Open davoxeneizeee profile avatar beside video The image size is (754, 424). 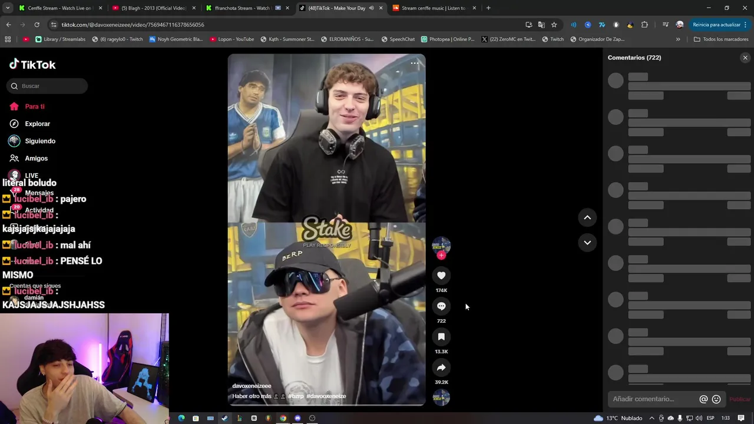[441, 246]
